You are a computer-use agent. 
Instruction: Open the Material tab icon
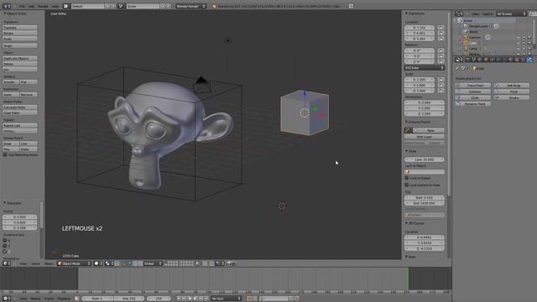tap(511, 60)
